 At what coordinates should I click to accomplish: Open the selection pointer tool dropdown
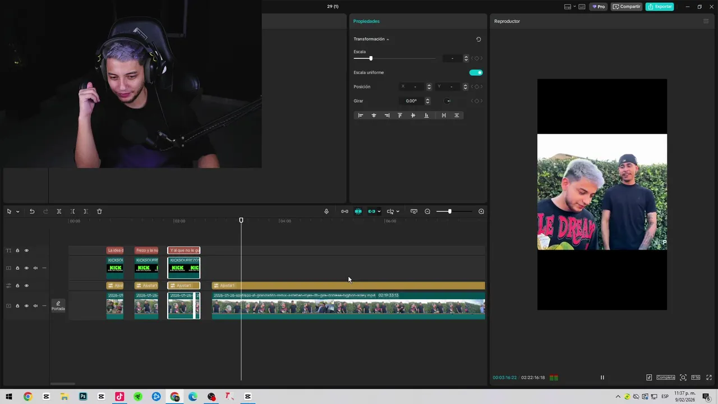pyautogui.click(x=18, y=212)
